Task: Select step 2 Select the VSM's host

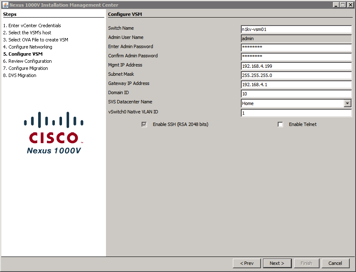Action: (27, 33)
